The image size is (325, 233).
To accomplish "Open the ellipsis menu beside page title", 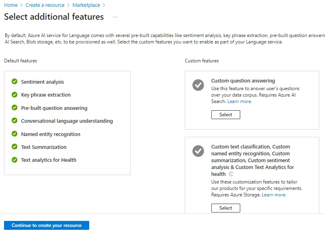I will [115, 17].
